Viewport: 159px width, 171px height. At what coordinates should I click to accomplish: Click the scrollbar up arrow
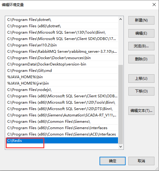(120, 19)
